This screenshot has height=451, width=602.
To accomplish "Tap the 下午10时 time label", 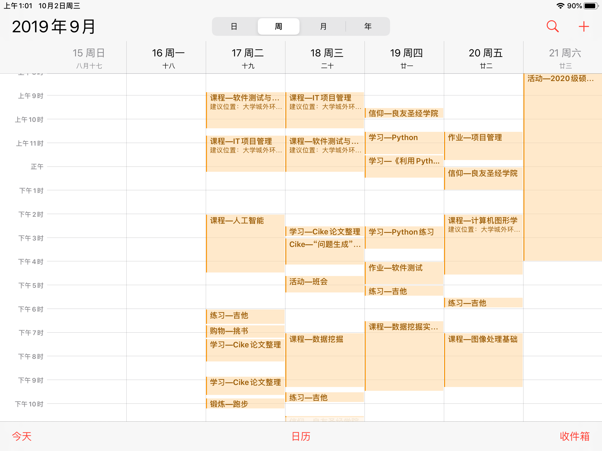I will [x=29, y=404].
